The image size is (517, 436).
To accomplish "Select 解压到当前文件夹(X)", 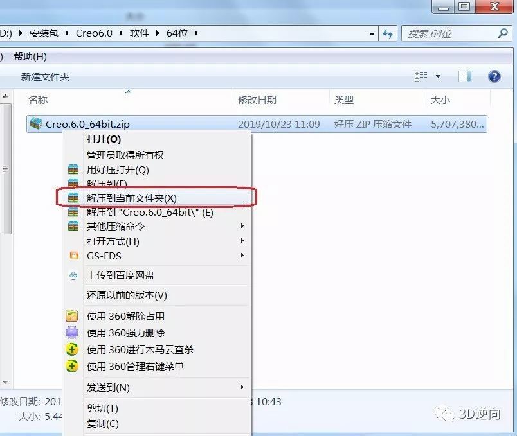I will pyautogui.click(x=157, y=198).
